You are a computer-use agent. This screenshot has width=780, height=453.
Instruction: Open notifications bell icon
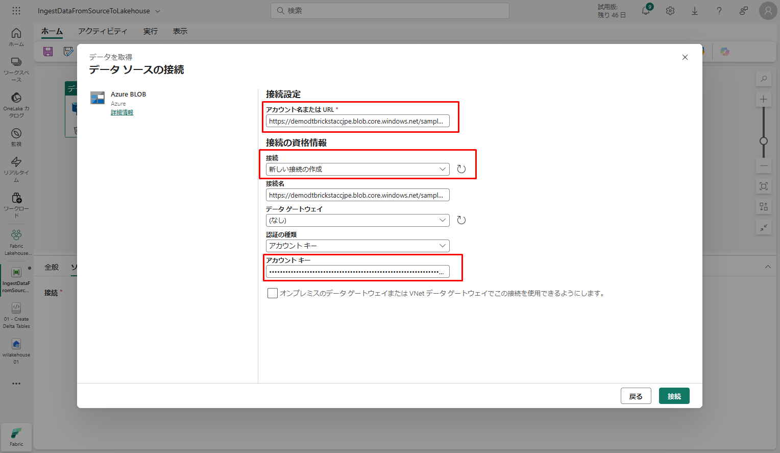(x=646, y=11)
